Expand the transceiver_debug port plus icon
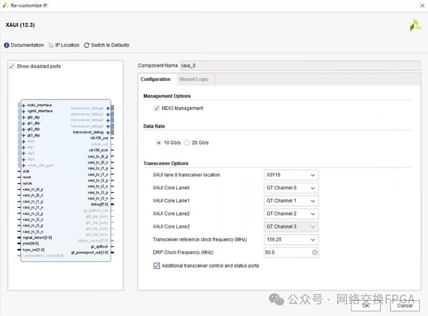 coord(108,132)
